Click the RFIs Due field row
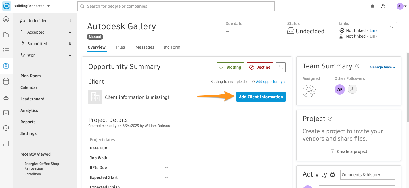The image size is (409, 188). click(187, 168)
